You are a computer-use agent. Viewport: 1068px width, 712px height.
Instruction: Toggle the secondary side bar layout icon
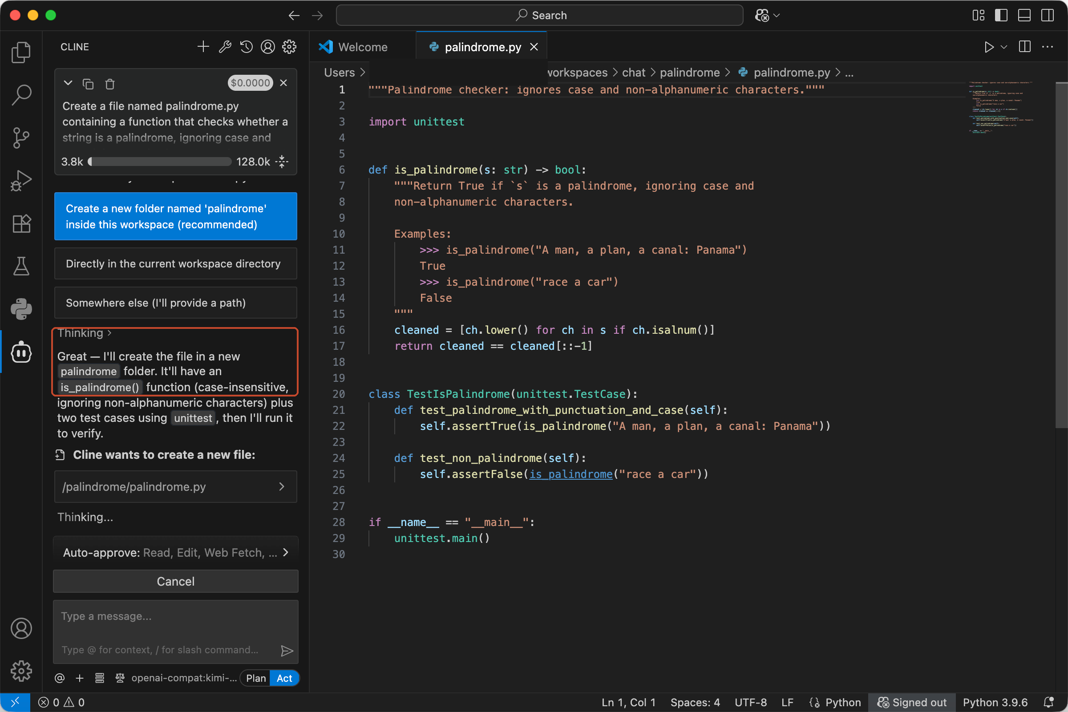(1047, 16)
